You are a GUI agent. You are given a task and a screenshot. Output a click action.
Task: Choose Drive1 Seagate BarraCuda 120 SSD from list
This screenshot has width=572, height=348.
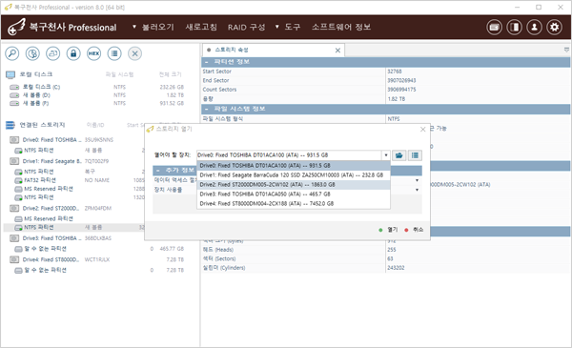[x=294, y=175]
